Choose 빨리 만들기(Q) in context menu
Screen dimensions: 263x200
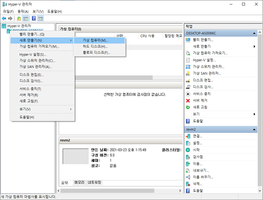[x=42, y=34]
